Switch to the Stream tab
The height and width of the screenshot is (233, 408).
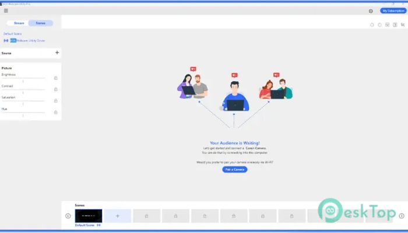click(x=19, y=23)
